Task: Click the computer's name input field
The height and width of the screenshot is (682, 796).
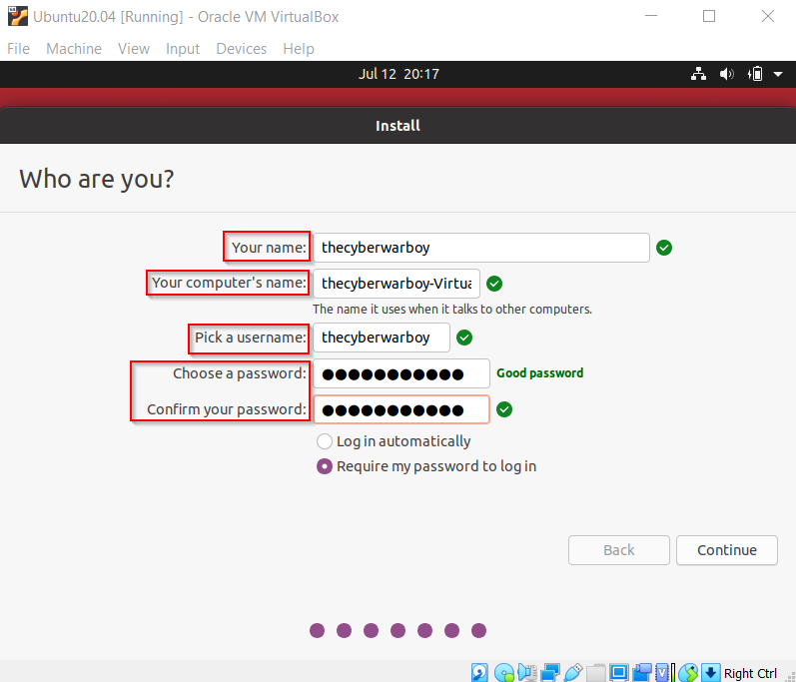Action: click(x=396, y=284)
